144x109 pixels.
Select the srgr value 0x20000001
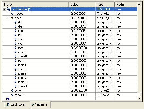click(78, 44)
